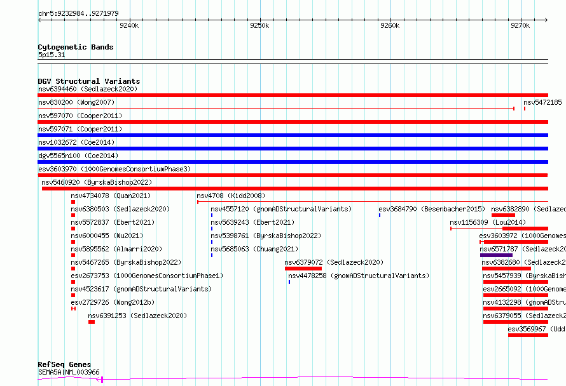
Task: Click the blue tick under nsv4478258
Action: pyautogui.click(x=289, y=282)
